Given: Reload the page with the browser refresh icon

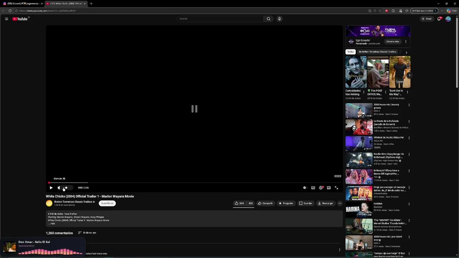Looking at the screenshot, I should coord(10,11).
